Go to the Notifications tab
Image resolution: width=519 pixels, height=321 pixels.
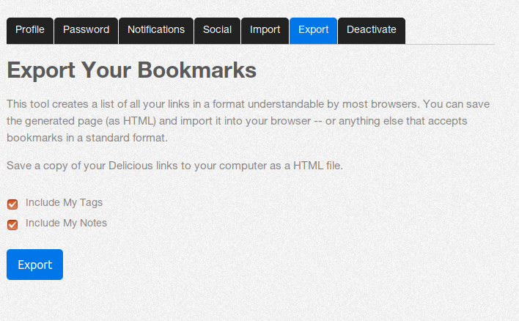(x=156, y=30)
